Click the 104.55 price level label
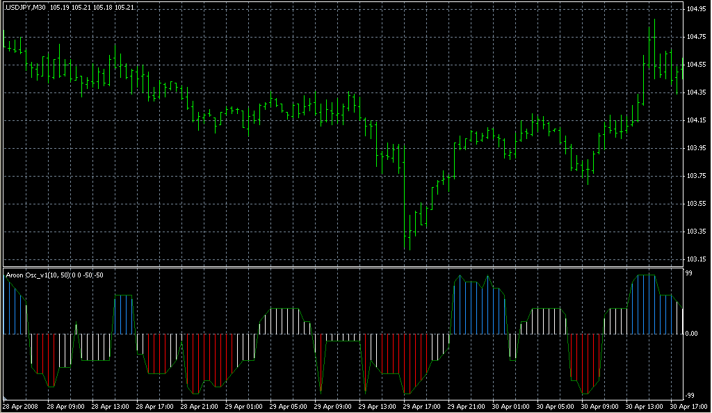Image resolution: width=712 pixels, height=413 pixels. [696, 65]
